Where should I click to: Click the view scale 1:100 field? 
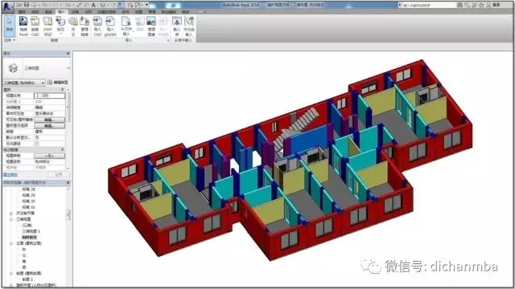click(x=49, y=96)
